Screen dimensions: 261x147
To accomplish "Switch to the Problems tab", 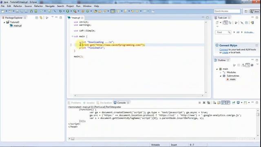I will click(x=74, y=103).
